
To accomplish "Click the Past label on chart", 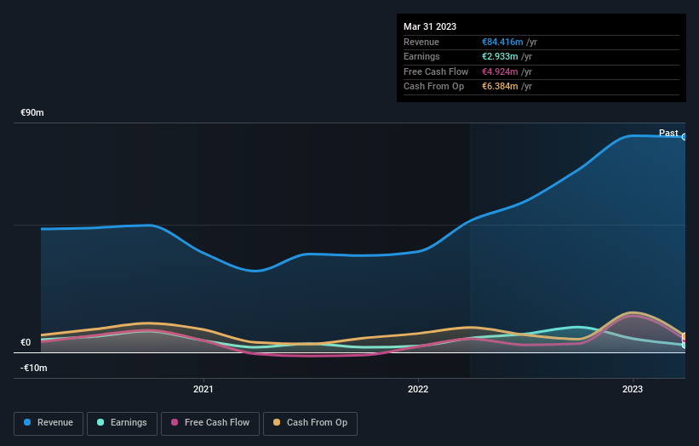I will [668, 133].
